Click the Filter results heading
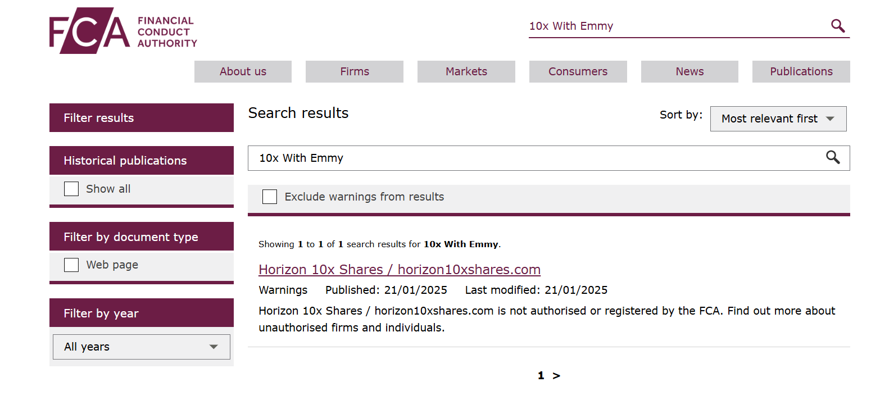The image size is (871, 400). pyautogui.click(x=142, y=118)
